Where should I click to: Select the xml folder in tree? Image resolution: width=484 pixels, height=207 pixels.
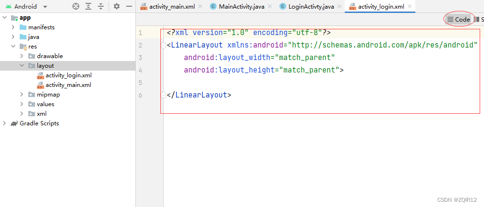coord(42,113)
